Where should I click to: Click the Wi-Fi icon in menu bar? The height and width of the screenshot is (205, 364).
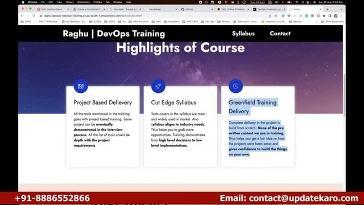(297, 2)
